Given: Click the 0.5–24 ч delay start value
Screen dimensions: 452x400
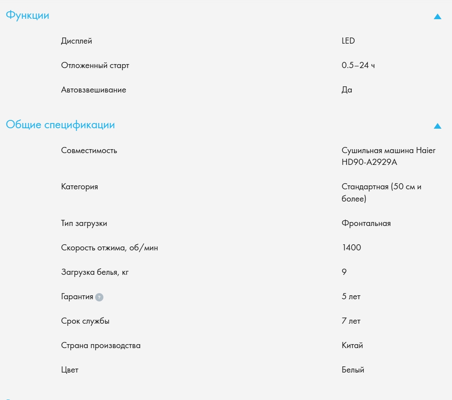Looking at the screenshot, I should tap(358, 65).
